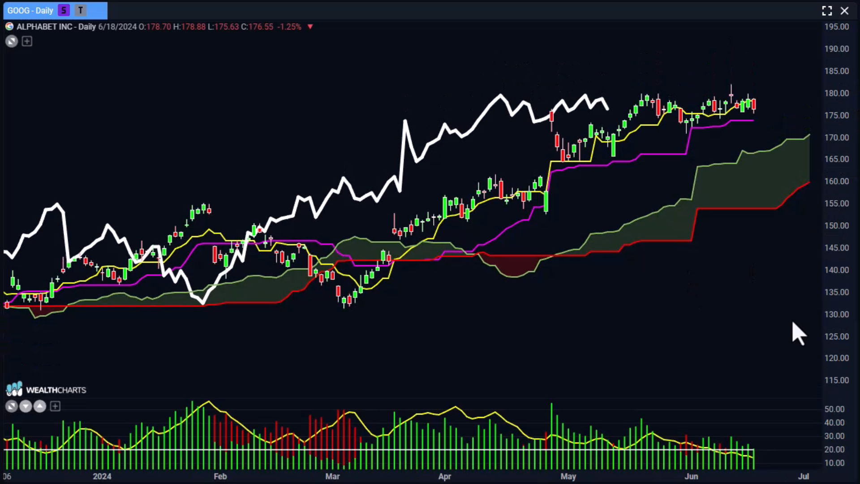
Task: Click the -1.25% change value
Action: (289, 27)
